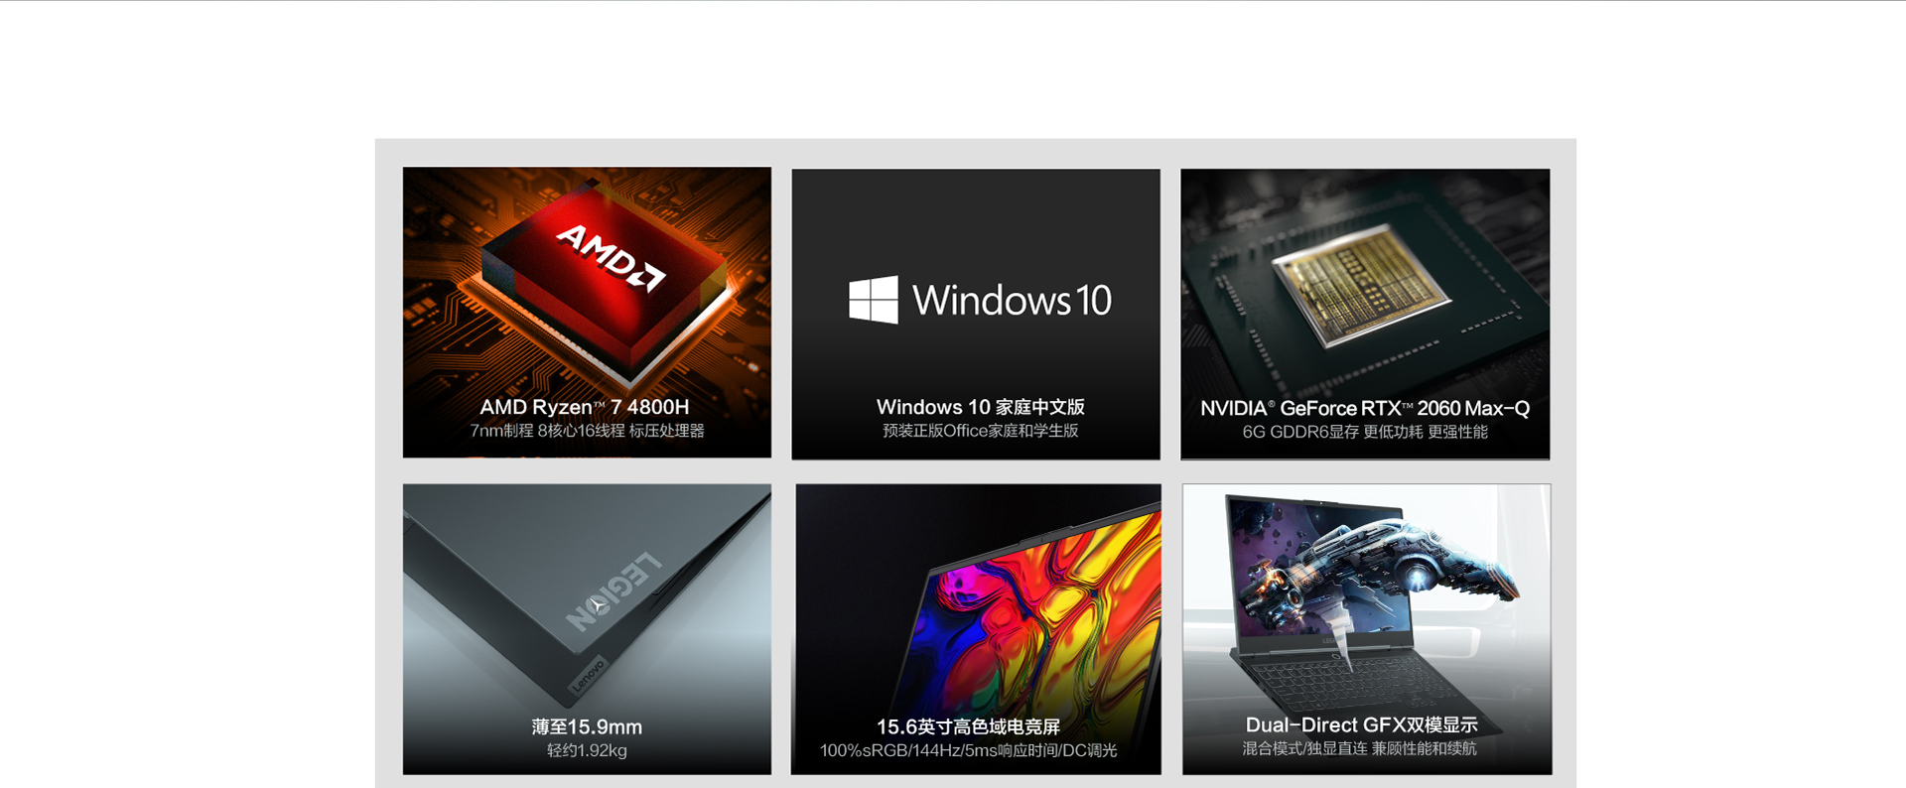Click '混合模式/独显直连 兼顾性能和续航' caption
Screen dimensions: 1906x788
(1359, 748)
